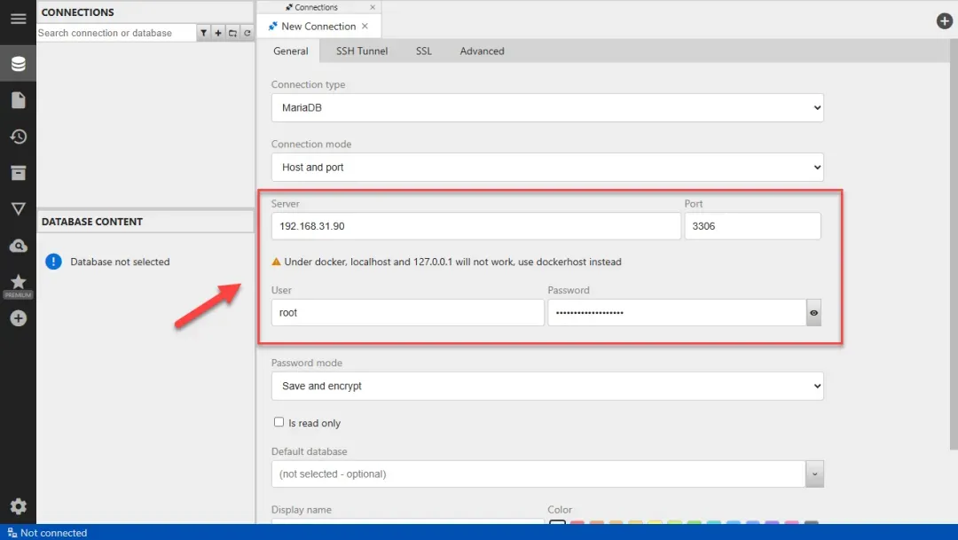Open the database connections sidebar icon

[x=19, y=64]
